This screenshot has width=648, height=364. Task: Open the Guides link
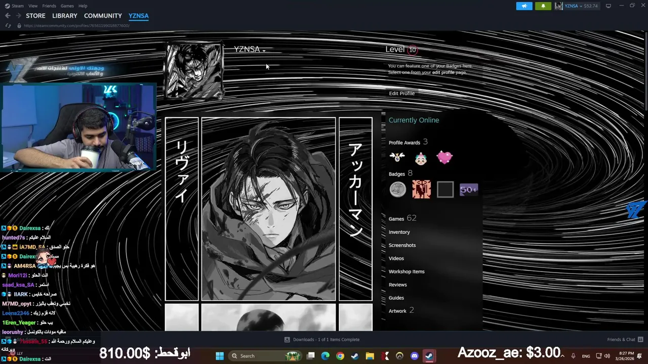(x=396, y=298)
